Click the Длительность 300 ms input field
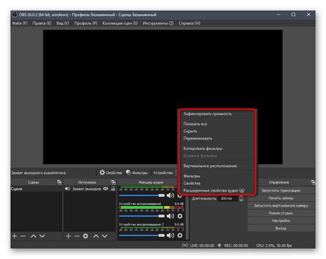 pos(228,199)
